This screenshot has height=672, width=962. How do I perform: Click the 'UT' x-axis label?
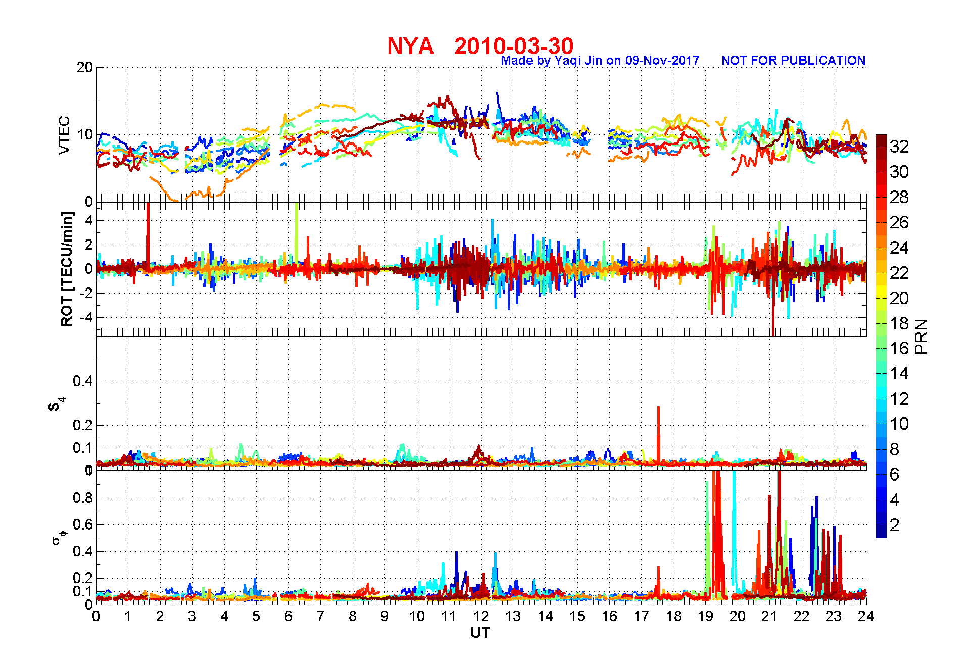click(x=480, y=633)
